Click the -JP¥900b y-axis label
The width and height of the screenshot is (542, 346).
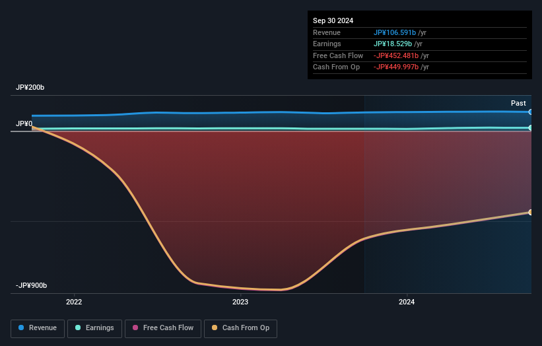pos(31,285)
